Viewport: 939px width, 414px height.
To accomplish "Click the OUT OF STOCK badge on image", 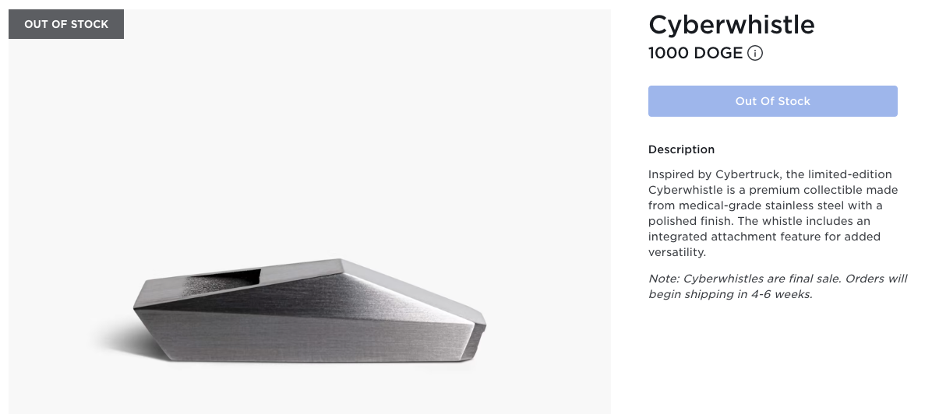I will pyautogui.click(x=66, y=24).
